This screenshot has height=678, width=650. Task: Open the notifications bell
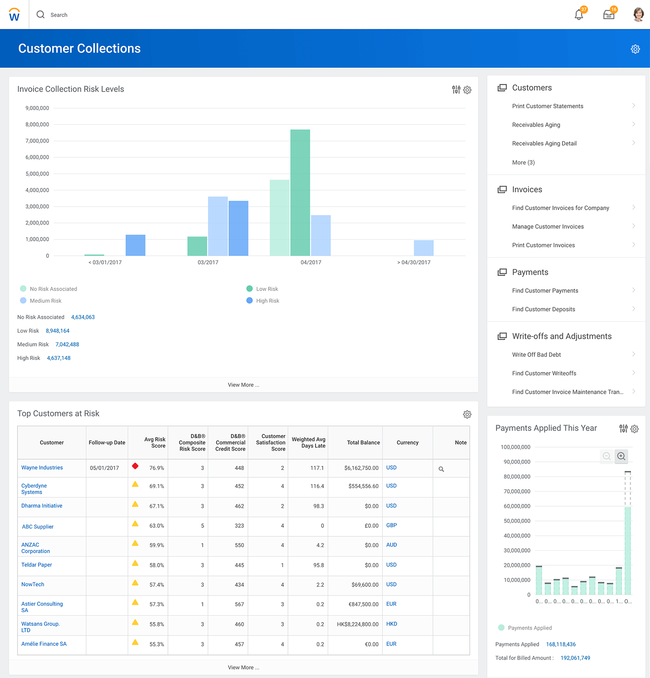(x=579, y=15)
